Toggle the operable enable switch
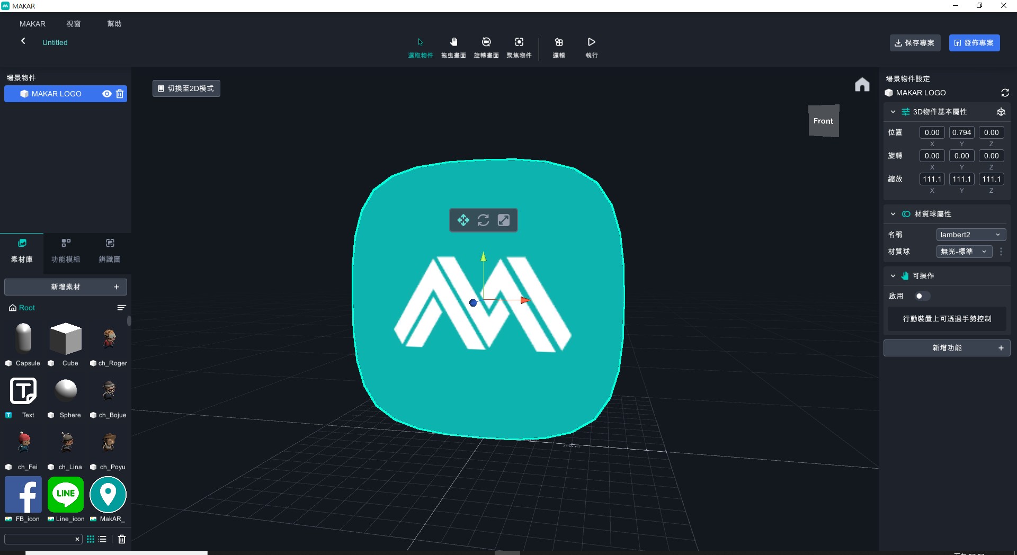The width and height of the screenshot is (1017, 555). tap(922, 296)
